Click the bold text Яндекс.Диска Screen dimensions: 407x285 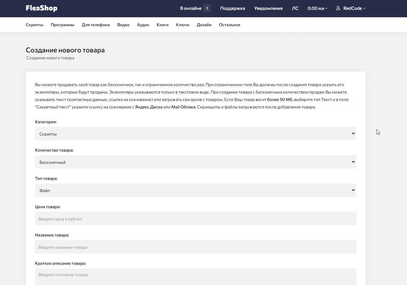click(x=149, y=107)
